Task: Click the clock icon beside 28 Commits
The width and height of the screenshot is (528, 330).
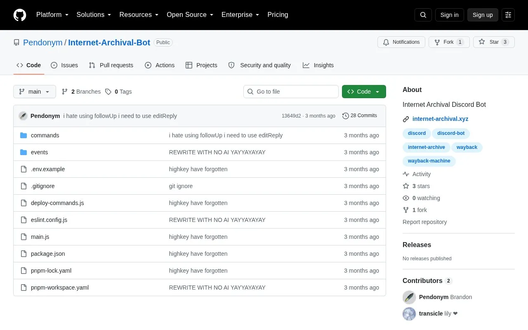Action: [346, 116]
